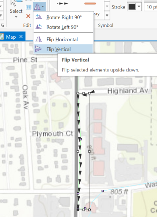
Task: Click the purple vertex near 805 ft
Action: [x=103, y=191]
